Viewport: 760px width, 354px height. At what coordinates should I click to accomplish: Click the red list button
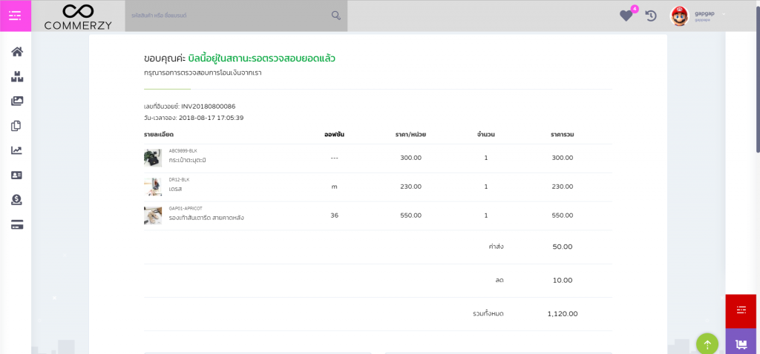coord(741,310)
